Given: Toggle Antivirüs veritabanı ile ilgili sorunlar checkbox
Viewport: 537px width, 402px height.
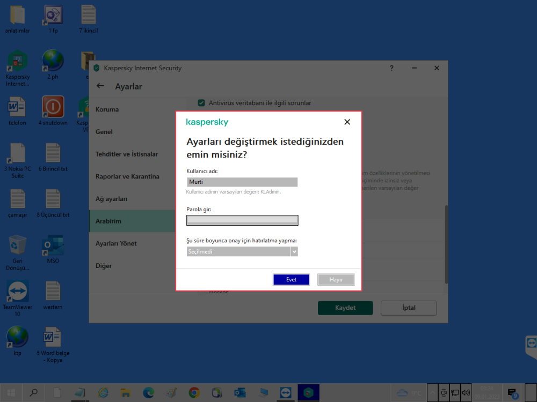Looking at the screenshot, I should coord(201,103).
